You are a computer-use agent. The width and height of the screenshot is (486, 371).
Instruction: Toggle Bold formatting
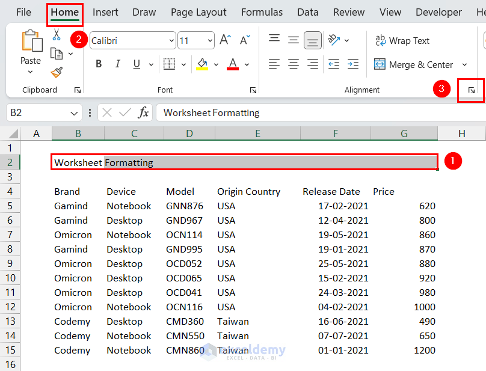click(x=99, y=64)
